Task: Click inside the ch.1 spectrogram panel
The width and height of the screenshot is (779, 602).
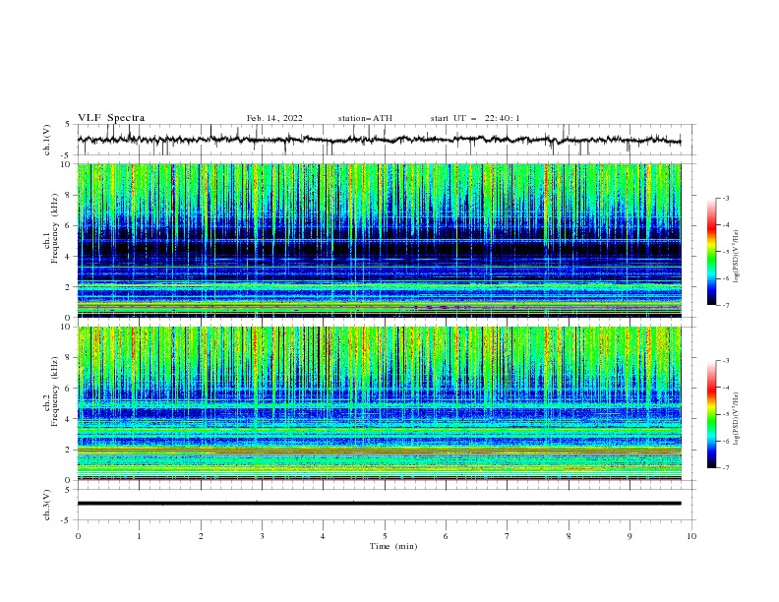Action: (379, 240)
